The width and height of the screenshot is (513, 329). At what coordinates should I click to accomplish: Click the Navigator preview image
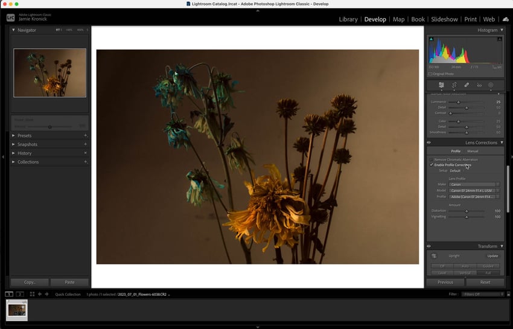[x=49, y=72]
